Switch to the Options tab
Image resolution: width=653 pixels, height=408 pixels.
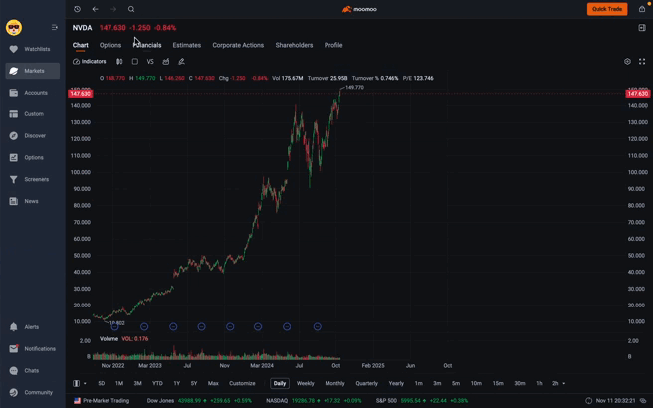tap(110, 45)
